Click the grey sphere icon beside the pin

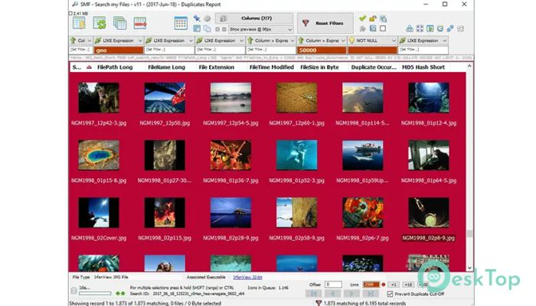[x=208, y=18]
